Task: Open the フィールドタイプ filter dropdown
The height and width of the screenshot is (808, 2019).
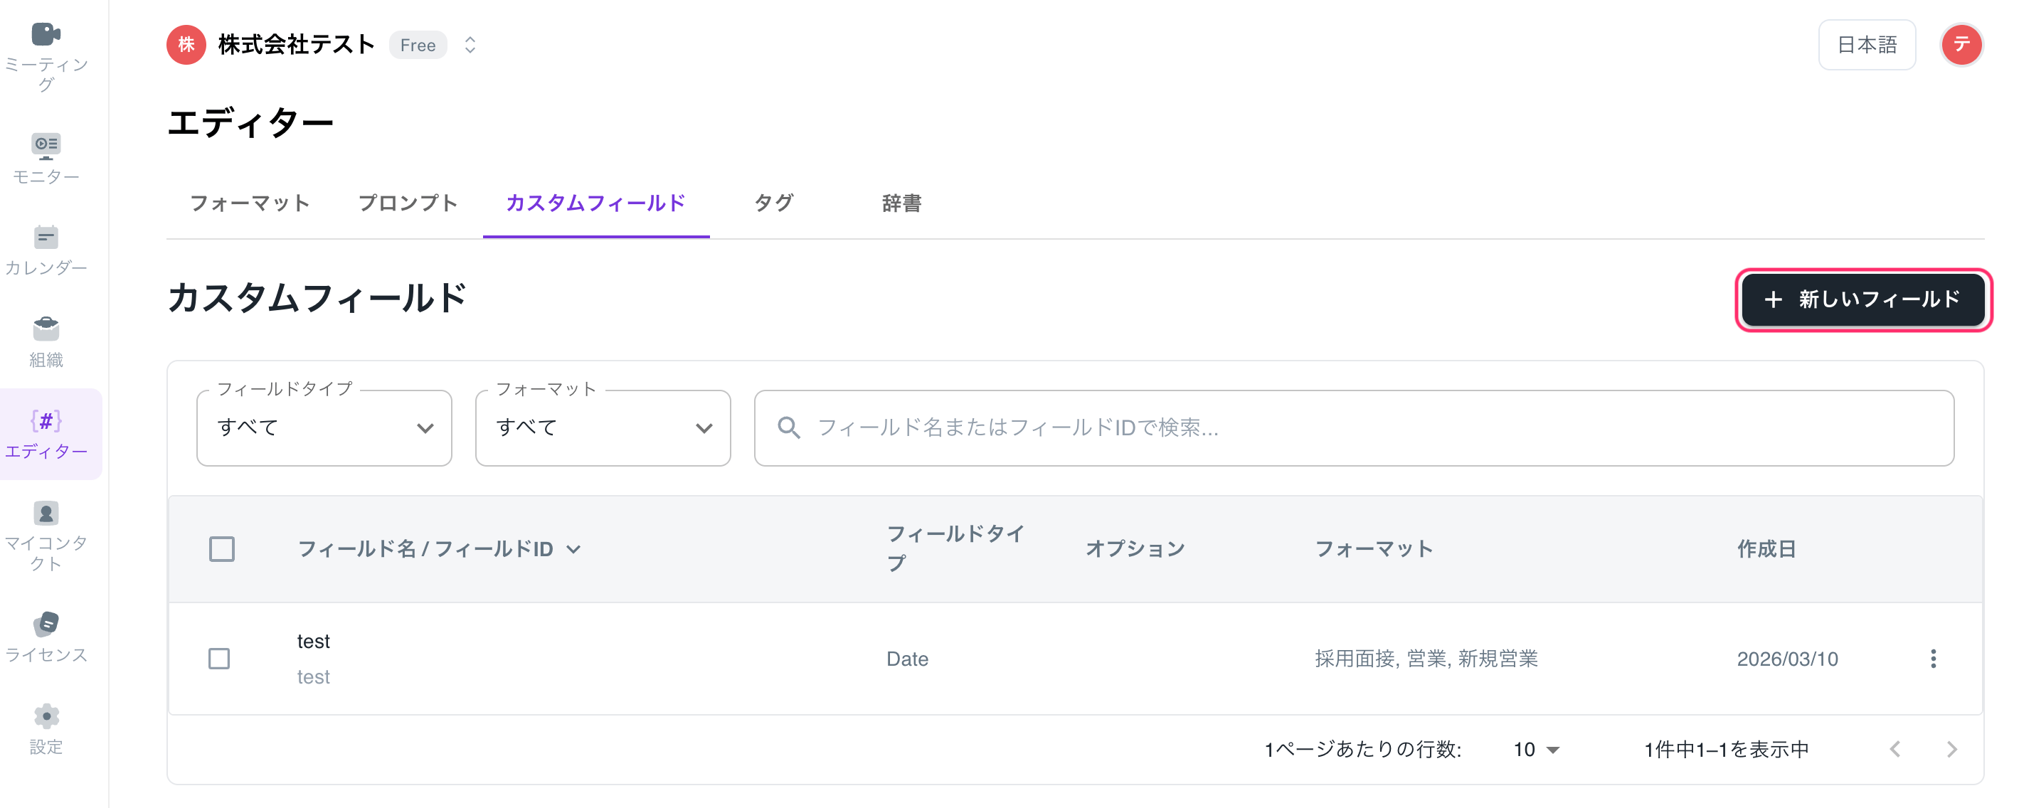Action: point(324,428)
